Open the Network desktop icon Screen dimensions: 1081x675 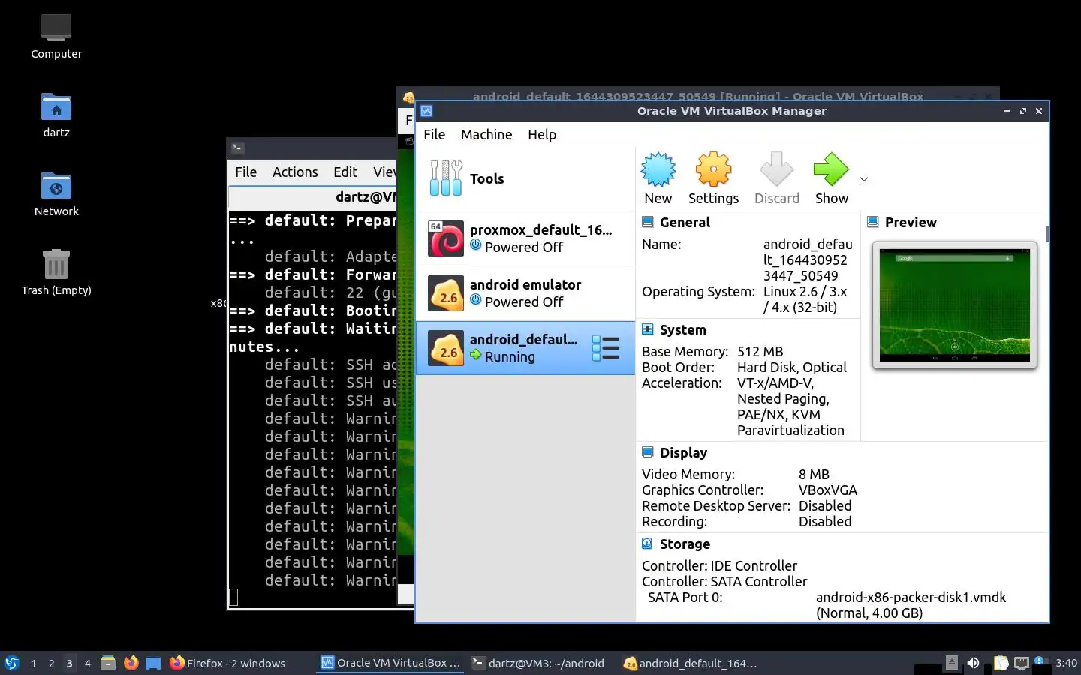click(x=56, y=193)
